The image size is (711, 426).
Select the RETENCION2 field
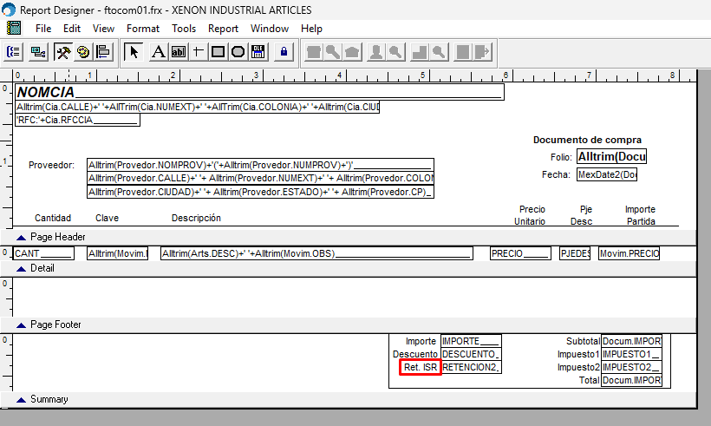(x=471, y=368)
